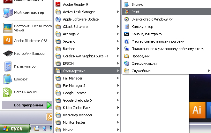Screen dimensions: 211x133
Task: Click the Мой компьютер icon
Action: click(x=8, y=13)
